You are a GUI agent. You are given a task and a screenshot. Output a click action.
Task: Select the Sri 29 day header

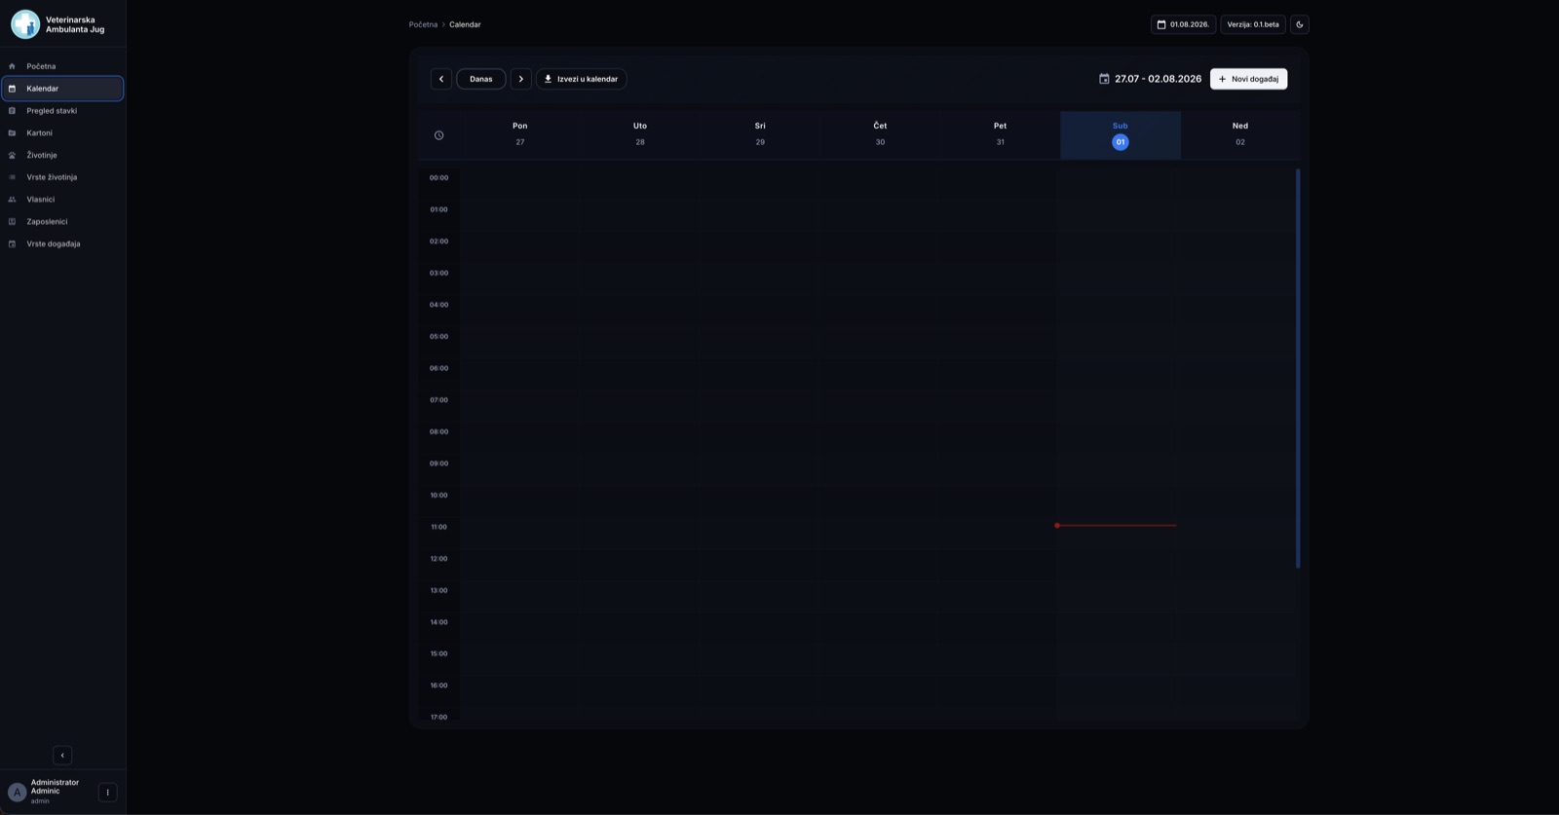tap(760, 134)
